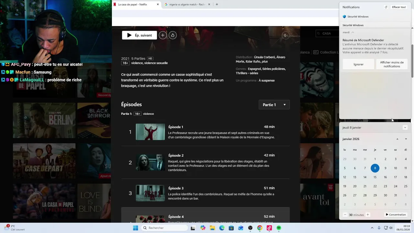Image resolution: width=414 pixels, height=233 pixels.
Task: Open the Love Is Blind title card
Action: coord(94,201)
